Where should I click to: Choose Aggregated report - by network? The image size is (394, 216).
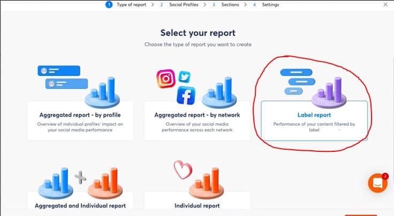[197, 121]
